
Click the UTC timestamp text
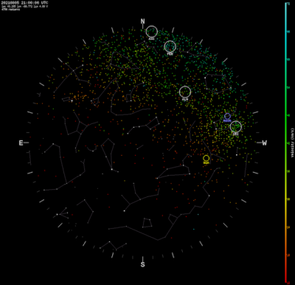pos(24,3)
